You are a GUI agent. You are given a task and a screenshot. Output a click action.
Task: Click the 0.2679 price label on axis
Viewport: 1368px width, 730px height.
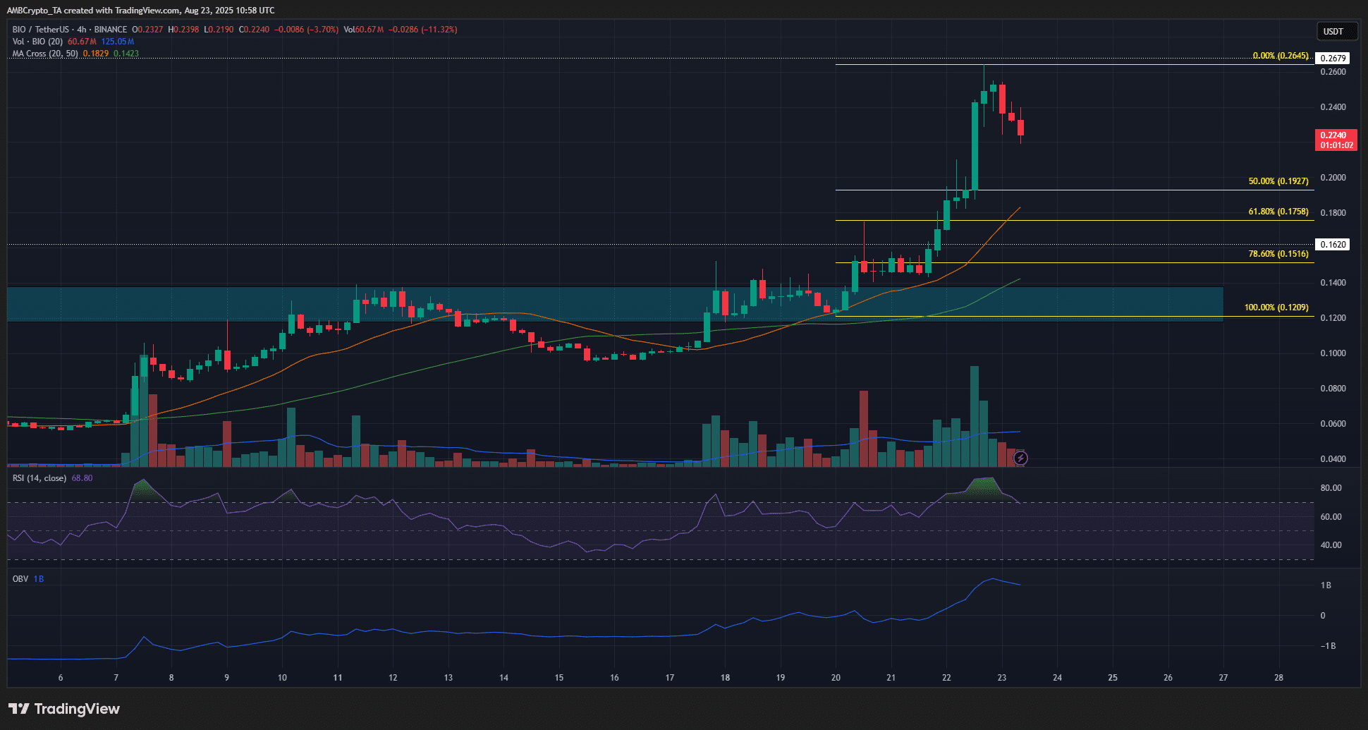point(1333,59)
